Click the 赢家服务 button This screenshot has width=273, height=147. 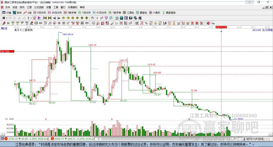click(x=169, y=13)
